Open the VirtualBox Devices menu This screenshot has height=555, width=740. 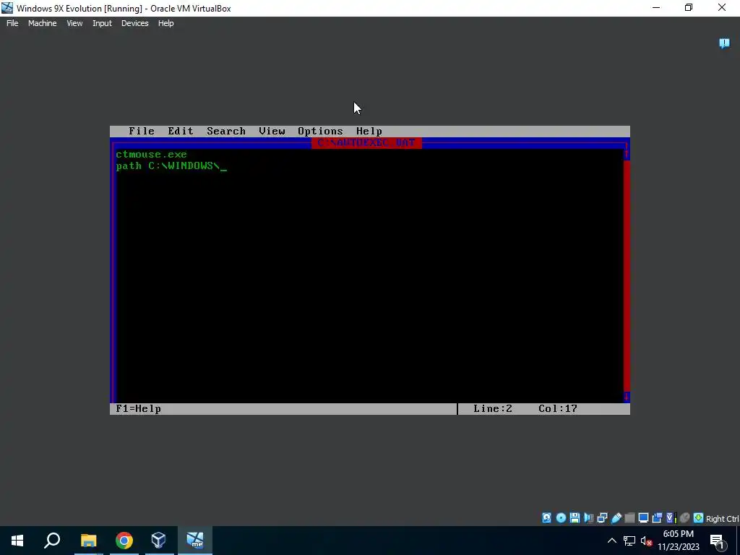(135, 23)
